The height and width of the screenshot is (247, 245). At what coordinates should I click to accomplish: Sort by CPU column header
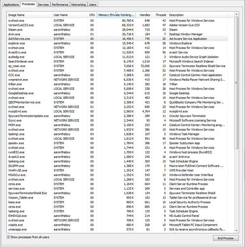pyautogui.click(x=92, y=15)
